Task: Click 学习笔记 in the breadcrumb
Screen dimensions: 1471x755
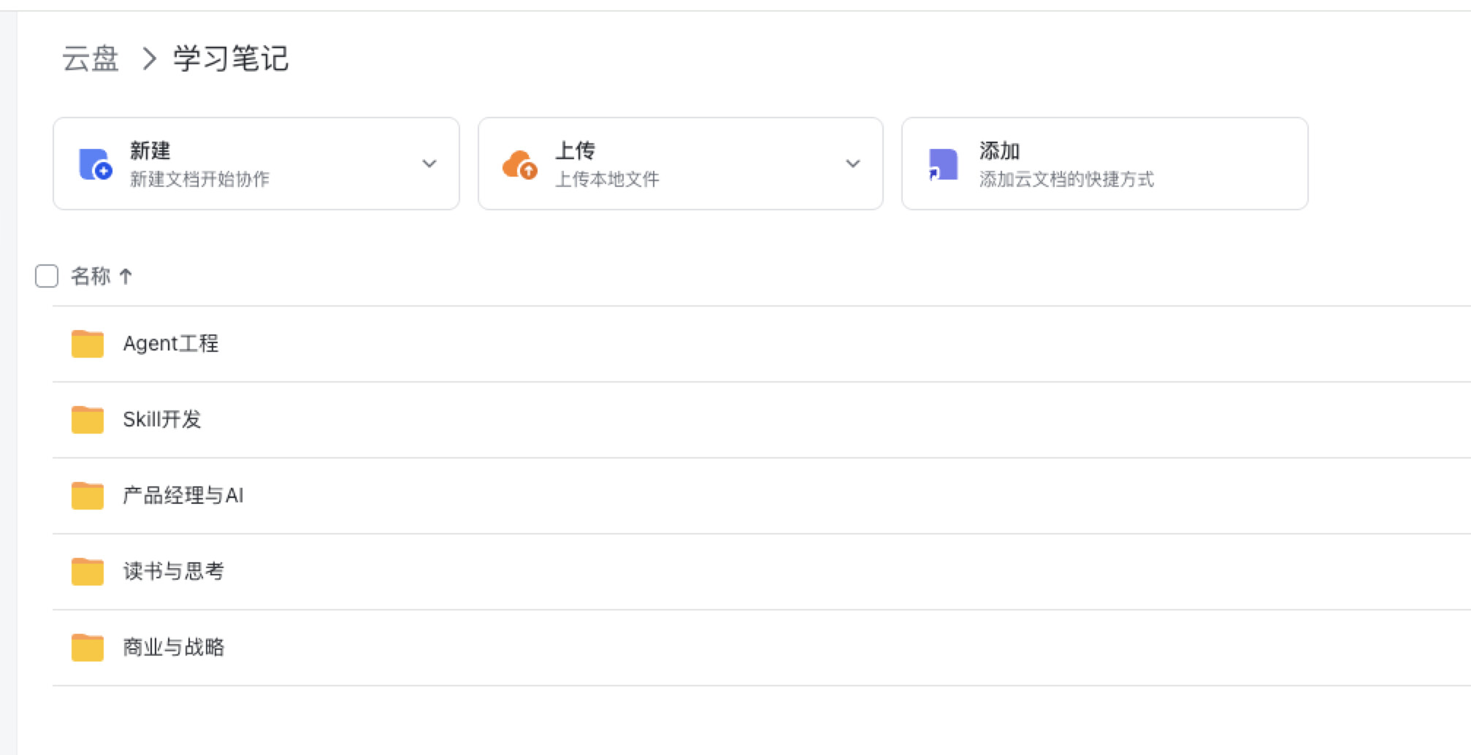Action: tap(231, 58)
